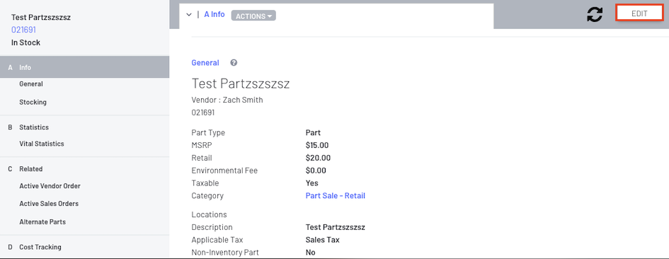Open Vital Statistics in sidebar
This screenshot has width=669, height=259.
tap(42, 144)
